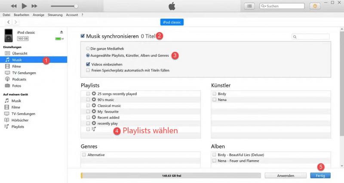Click the music content search field
Viewport: 344px width, 183px height.
[310, 37]
